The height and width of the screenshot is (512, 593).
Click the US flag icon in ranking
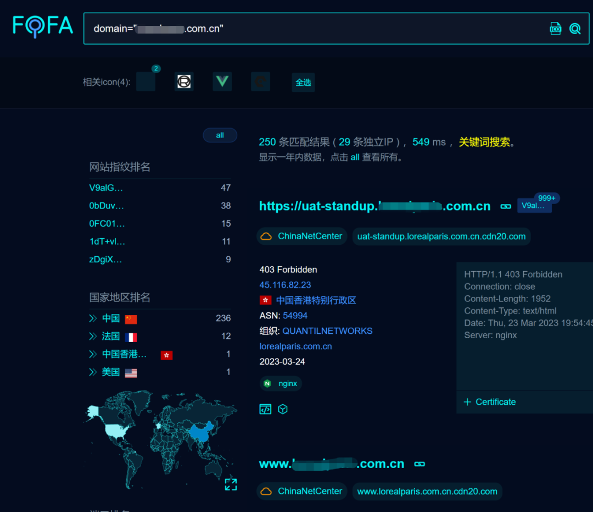click(131, 373)
